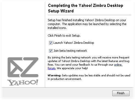This screenshot has height=100, width=135.
Task: Toggle via the "Join beta testing network" label text
Action: pos(70,51)
